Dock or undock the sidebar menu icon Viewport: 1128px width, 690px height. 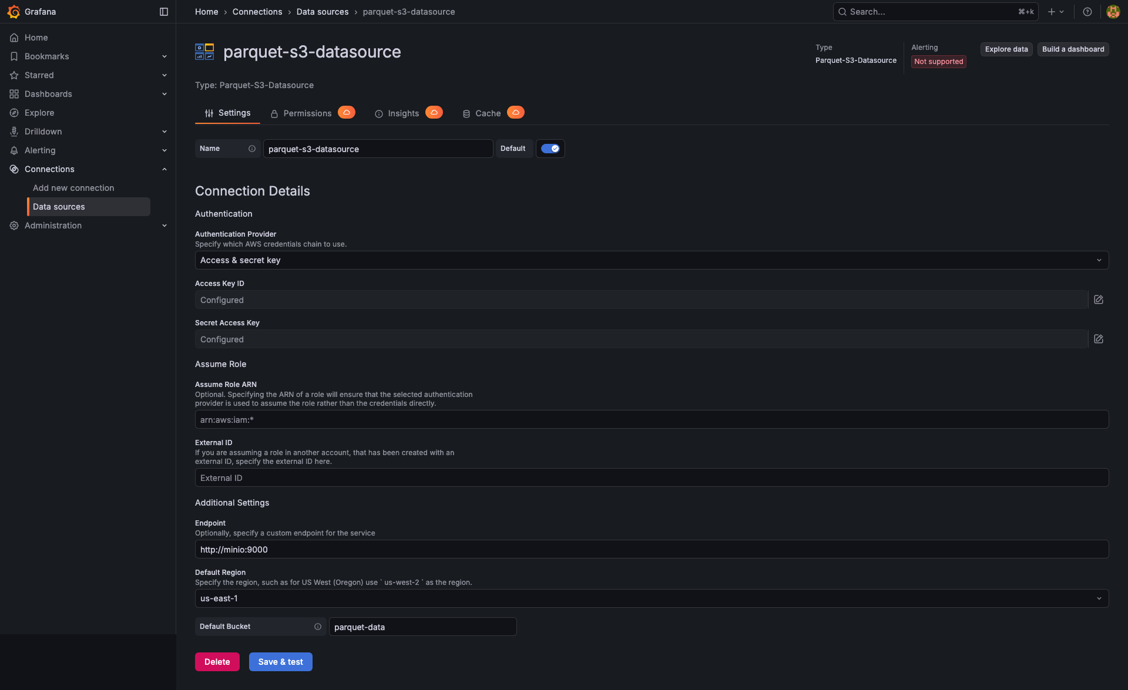tap(164, 12)
